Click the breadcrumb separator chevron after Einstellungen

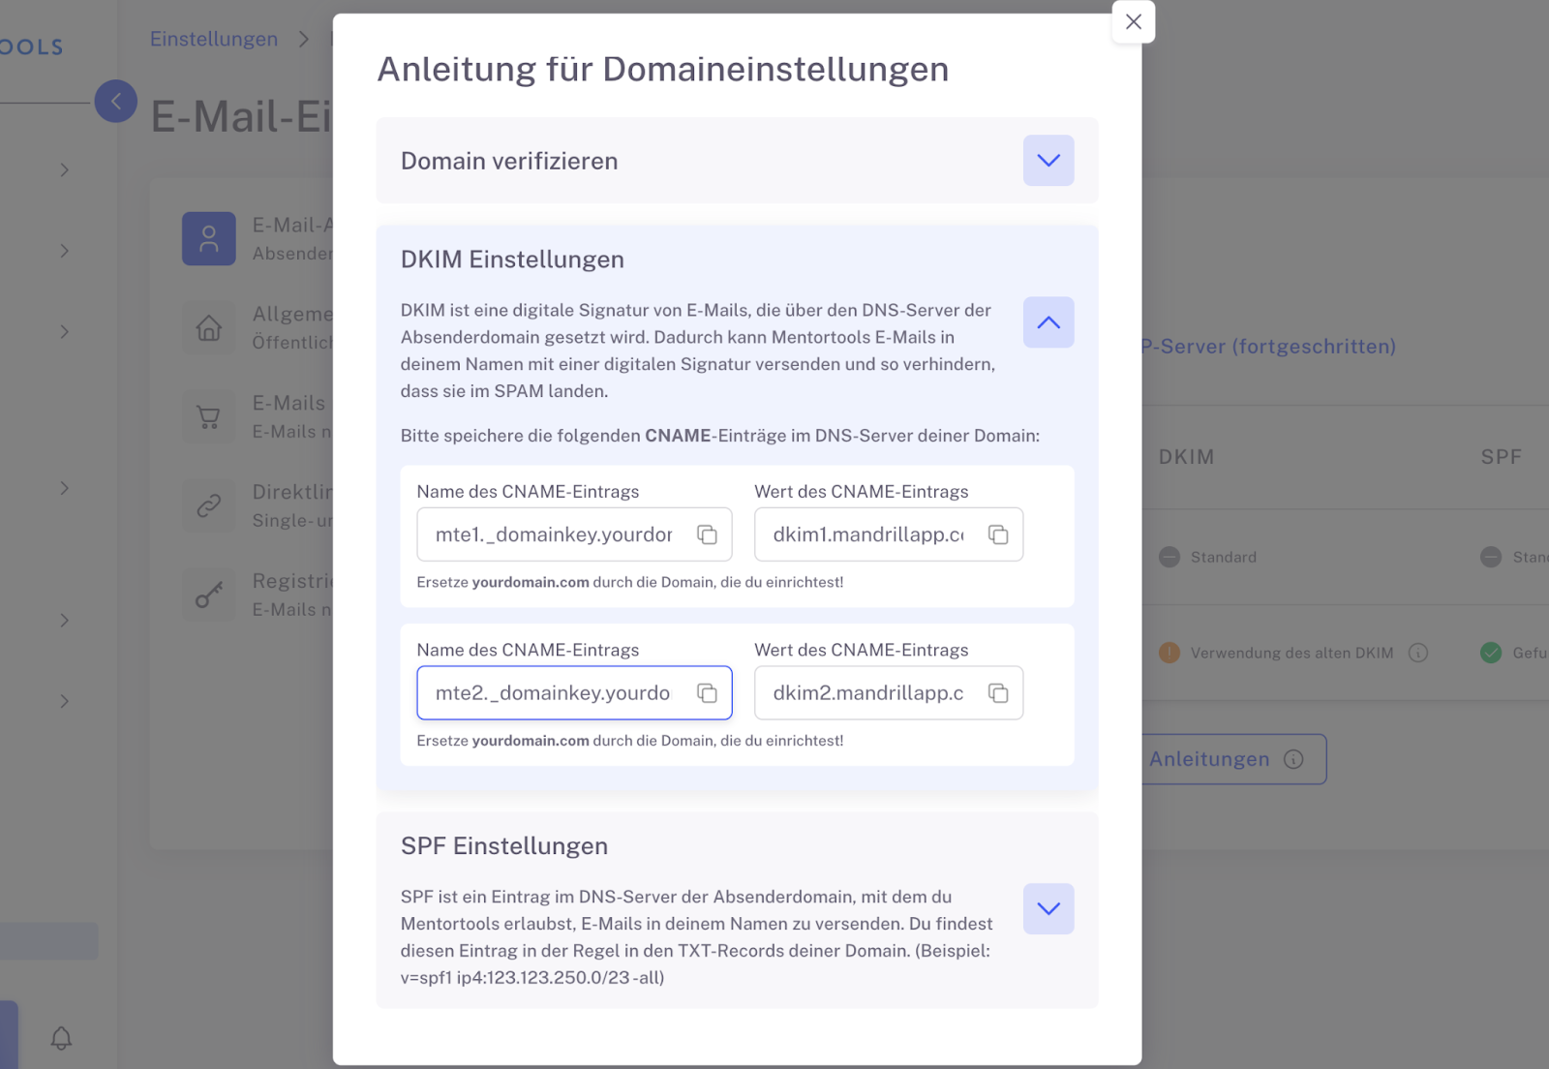pos(304,39)
